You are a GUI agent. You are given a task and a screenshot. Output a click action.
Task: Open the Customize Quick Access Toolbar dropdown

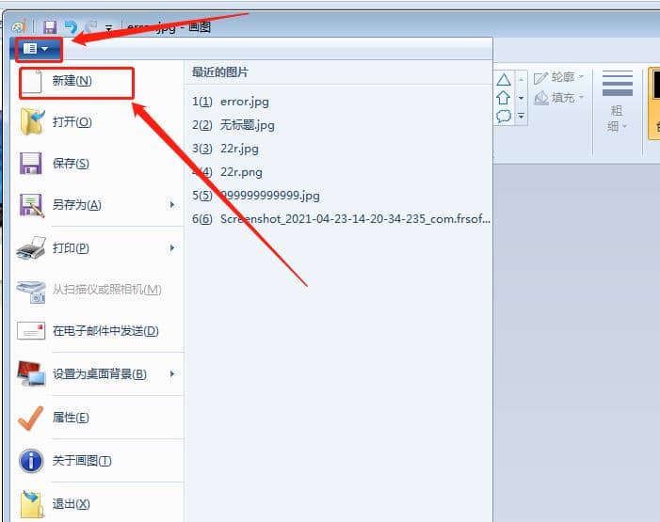pyautogui.click(x=108, y=28)
